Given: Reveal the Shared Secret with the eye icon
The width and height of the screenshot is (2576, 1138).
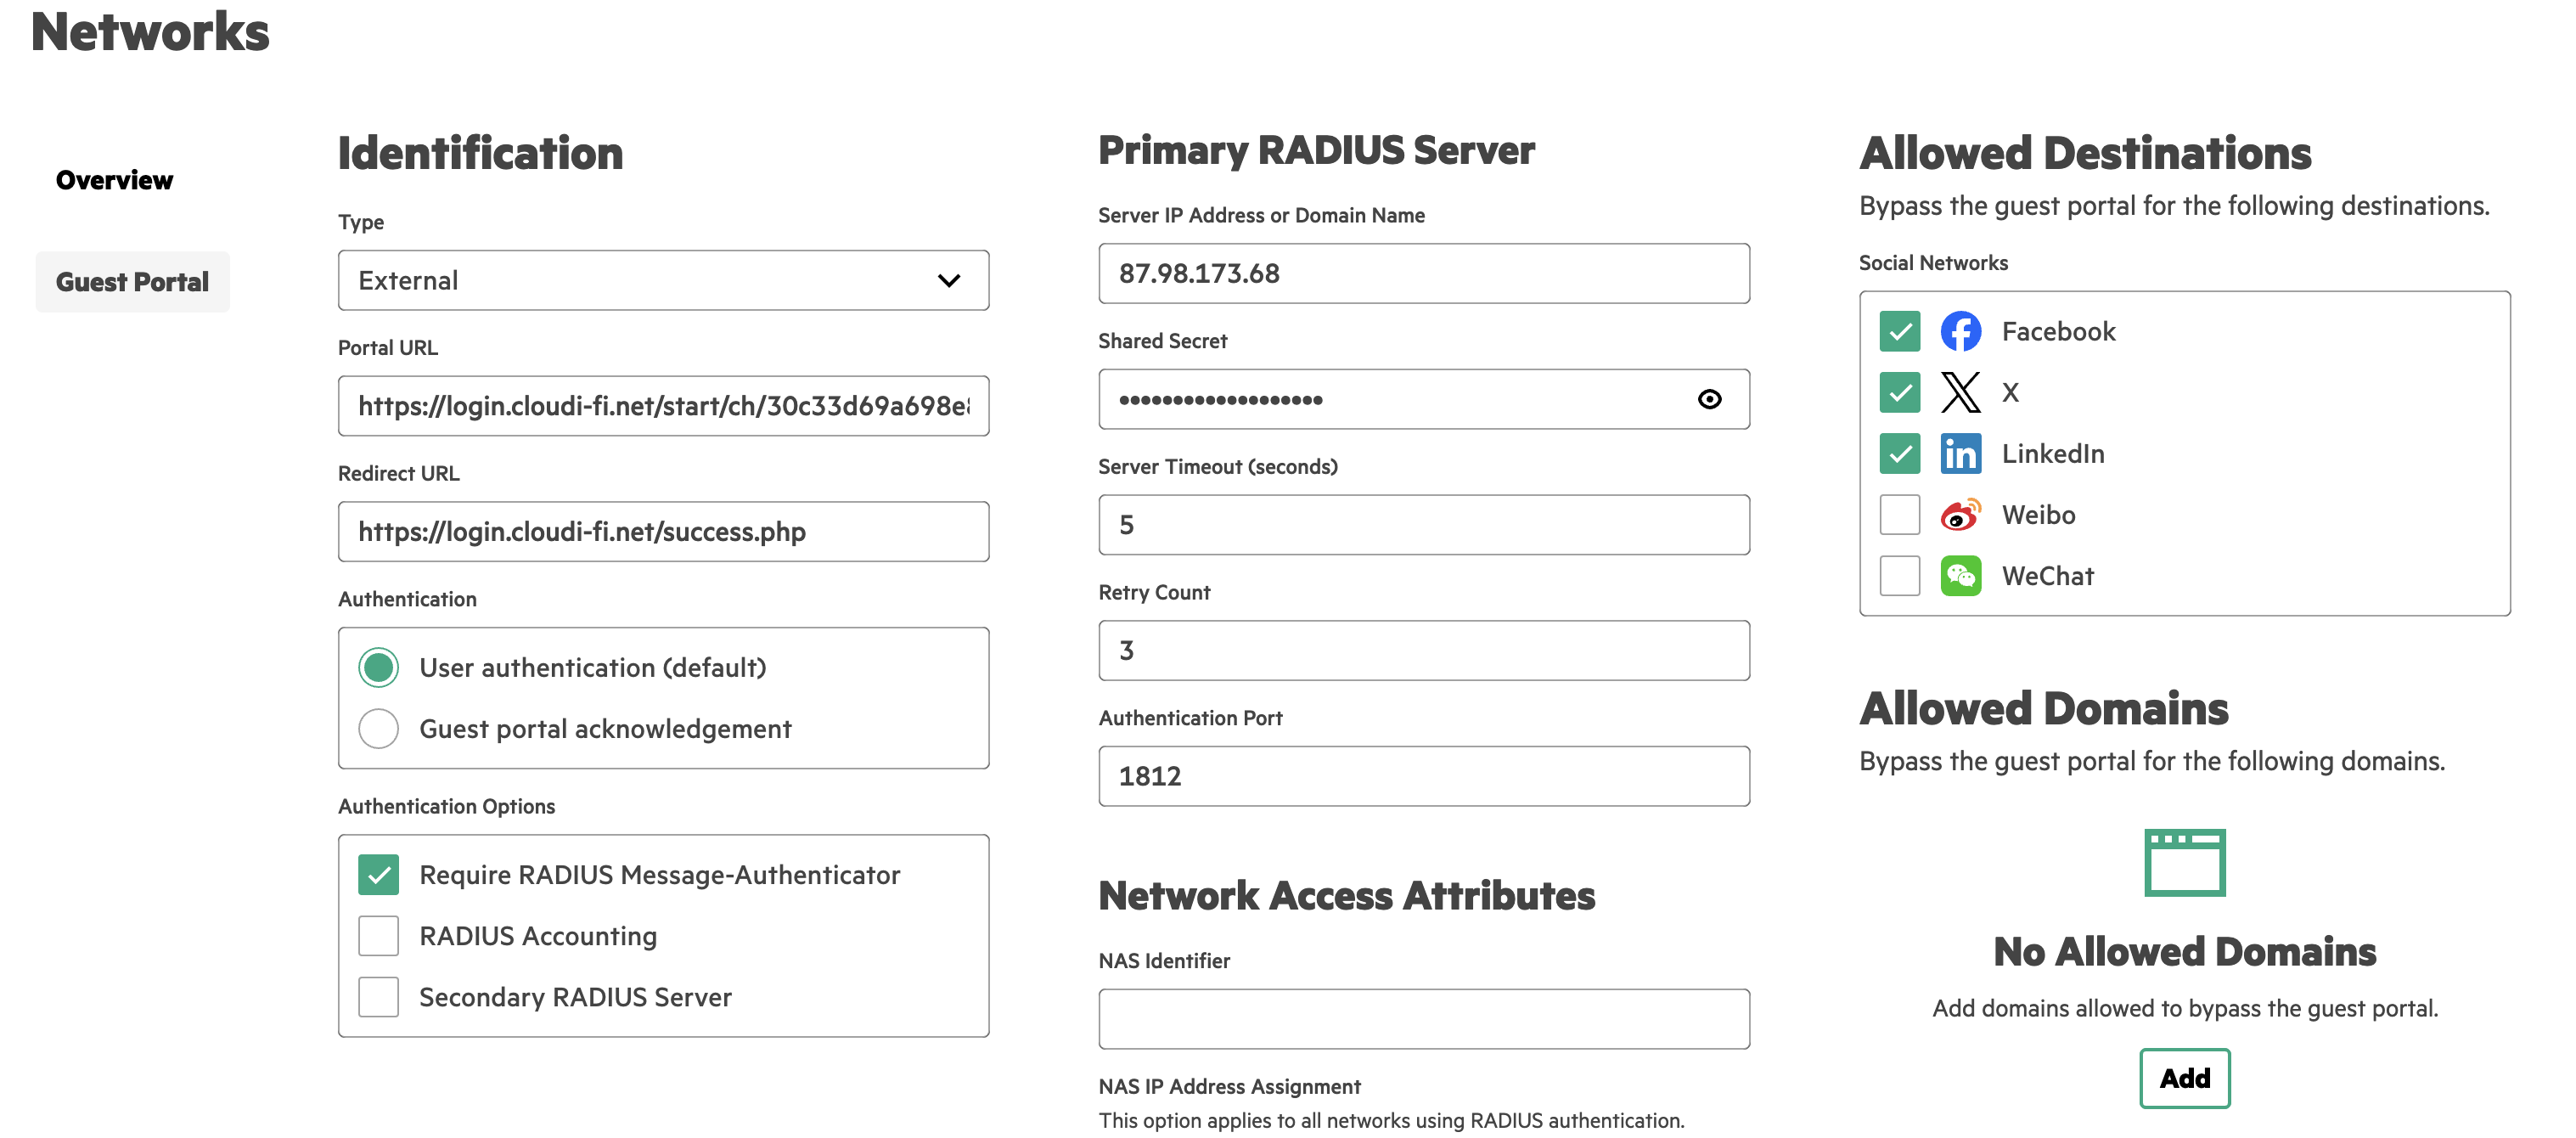Looking at the screenshot, I should coord(1709,399).
